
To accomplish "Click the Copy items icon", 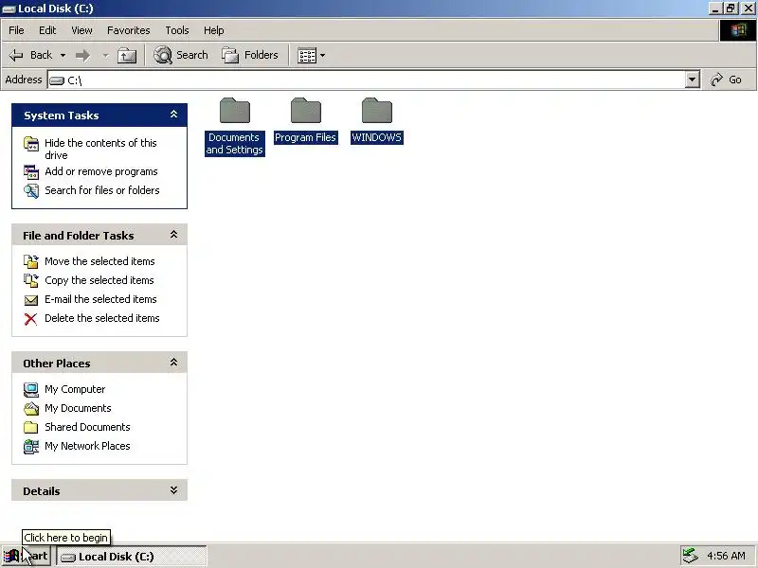I will pos(31,280).
